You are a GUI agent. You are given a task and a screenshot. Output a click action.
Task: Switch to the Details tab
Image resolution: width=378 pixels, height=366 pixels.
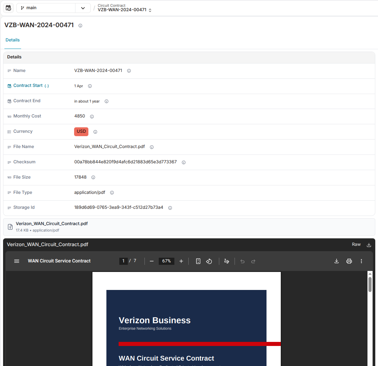pyautogui.click(x=13, y=40)
